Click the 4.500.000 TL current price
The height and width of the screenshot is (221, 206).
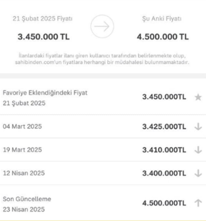point(162,37)
